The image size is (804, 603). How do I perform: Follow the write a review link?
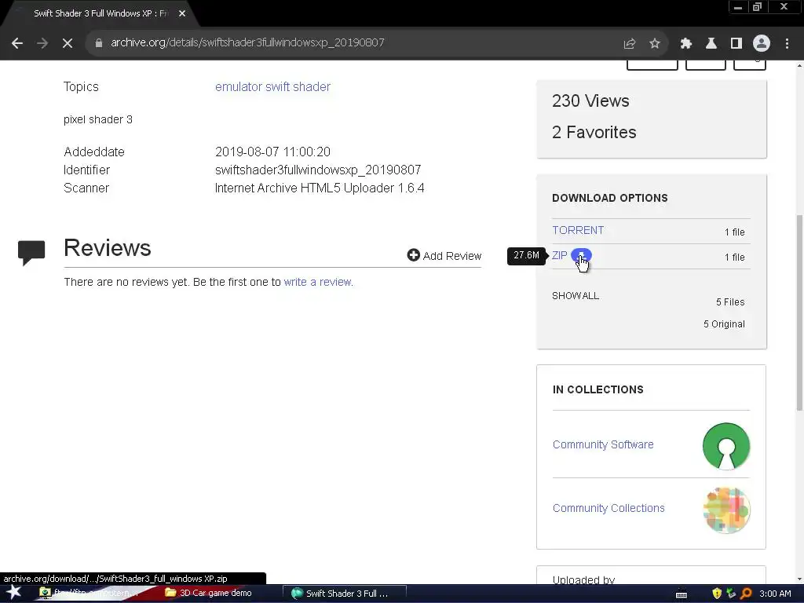tap(317, 282)
